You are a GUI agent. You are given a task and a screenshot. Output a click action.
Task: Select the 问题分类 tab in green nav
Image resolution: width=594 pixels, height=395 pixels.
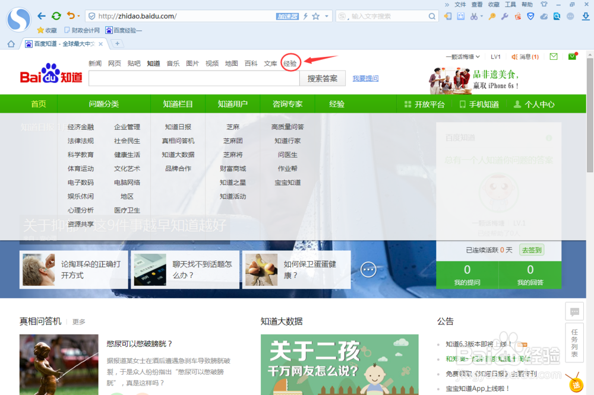point(104,104)
